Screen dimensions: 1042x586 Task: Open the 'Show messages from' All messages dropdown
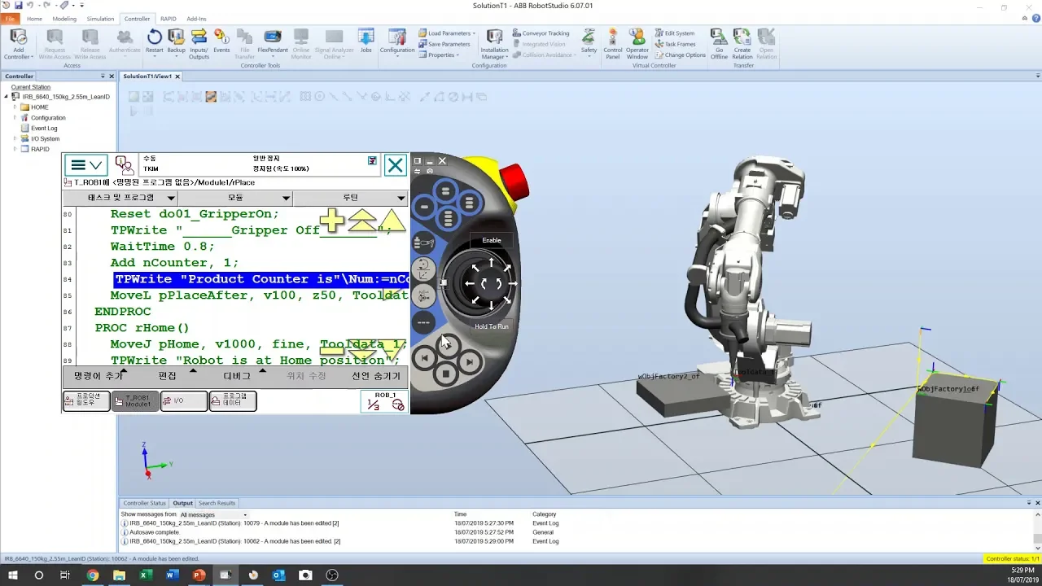click(x=213, y=514)
